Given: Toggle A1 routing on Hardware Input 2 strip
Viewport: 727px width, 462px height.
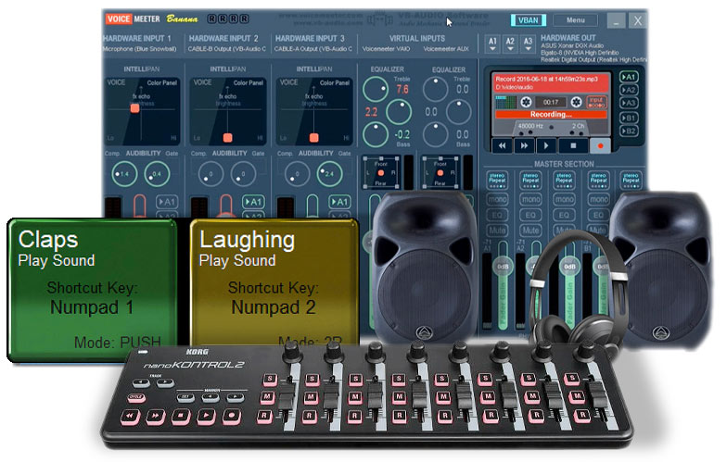Looking at the screenshot, I should click(252, 202).
